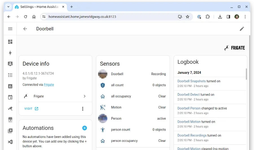This screenshot has height=150, width=254.
Task: Open the Doorbell Recordings logbook link
Action: tap(192, 135)
